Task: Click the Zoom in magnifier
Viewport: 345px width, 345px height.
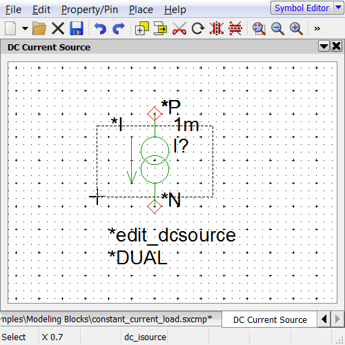Action: point(296,28)
